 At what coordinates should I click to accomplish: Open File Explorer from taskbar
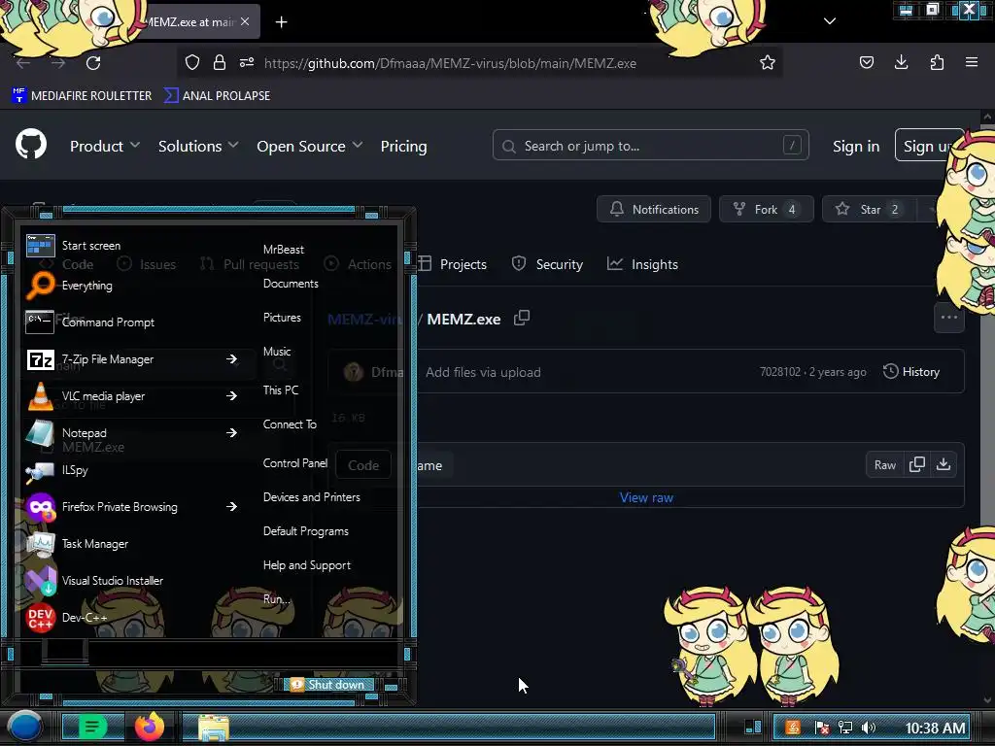(x=214, y=728)
